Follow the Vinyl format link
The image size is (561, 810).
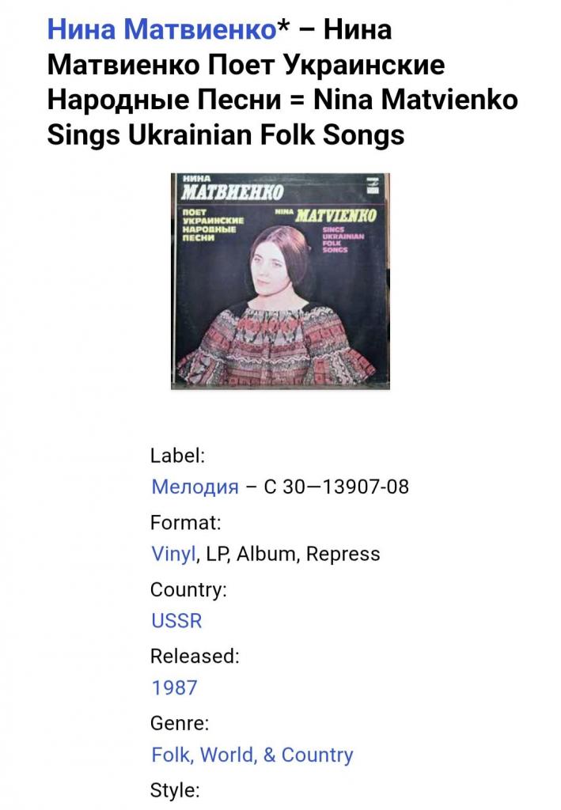tap(173, 554)
